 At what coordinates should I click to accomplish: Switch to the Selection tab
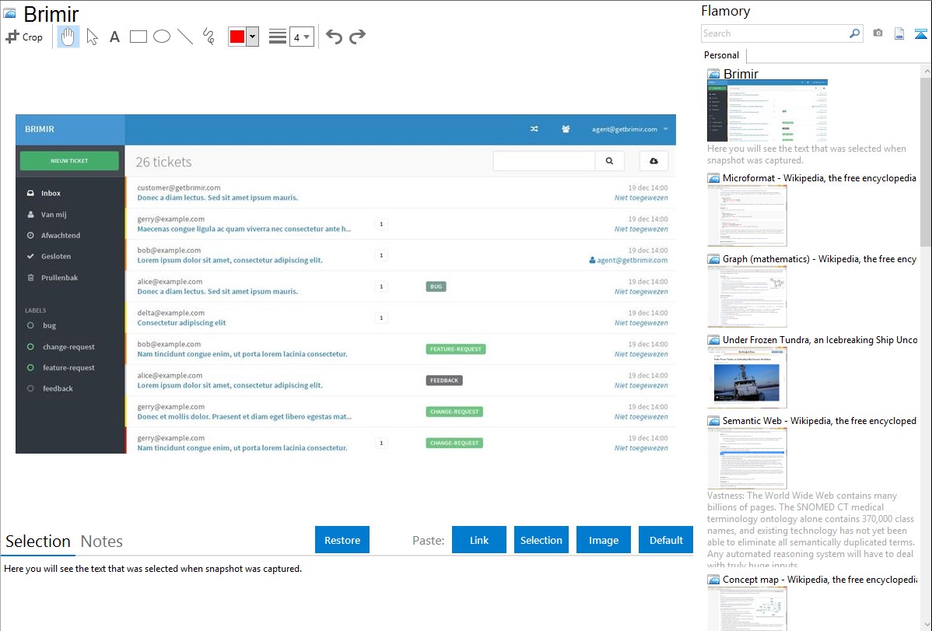coord(37,542)
